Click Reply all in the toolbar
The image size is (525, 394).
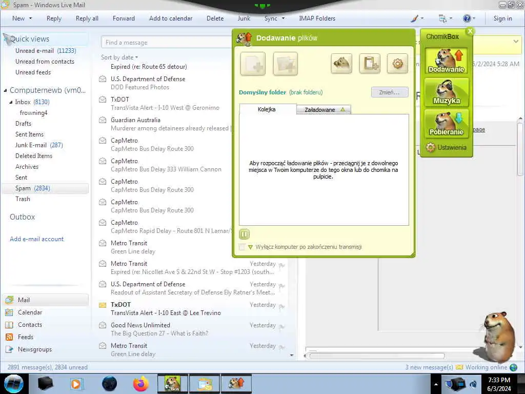pos(87,18)
